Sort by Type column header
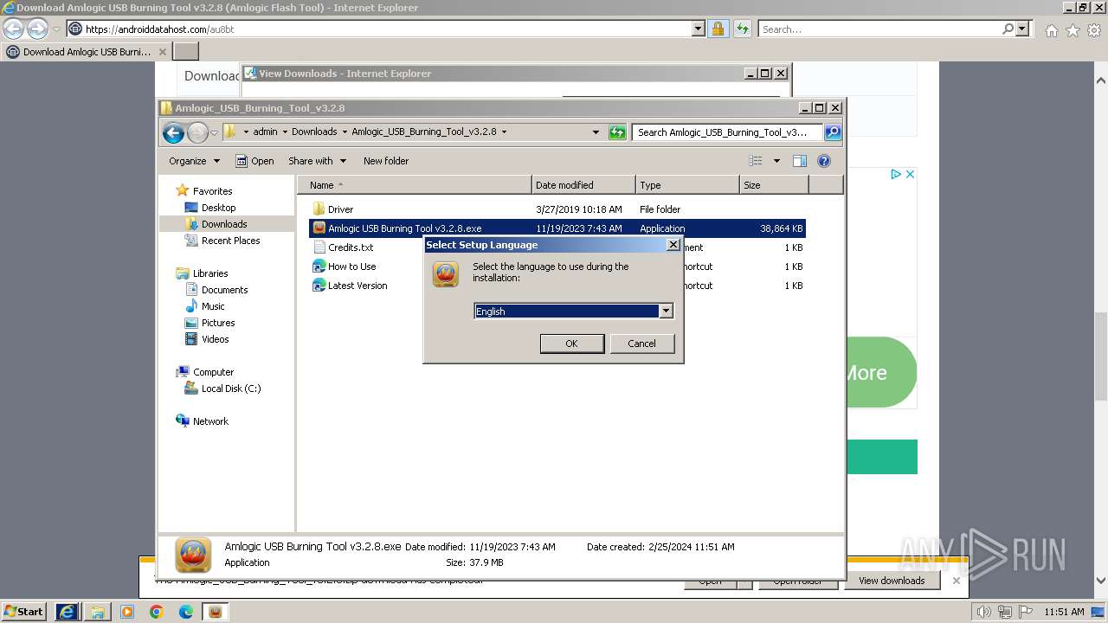Screen dimensions: 1108x623 click(687, 185)
